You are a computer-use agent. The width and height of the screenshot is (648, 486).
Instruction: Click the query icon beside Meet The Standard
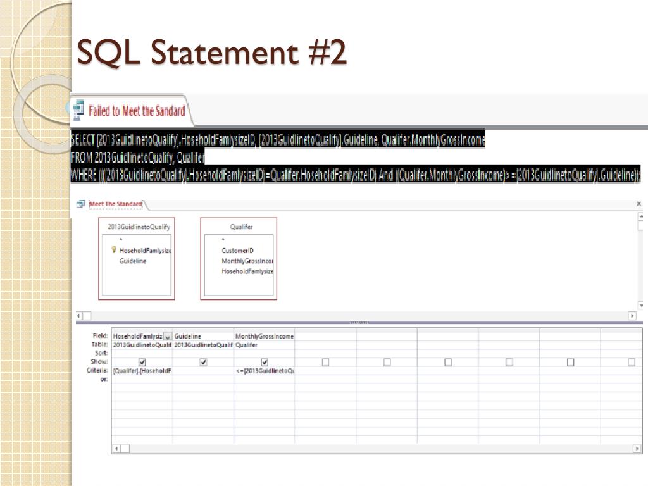click(80, 204)
